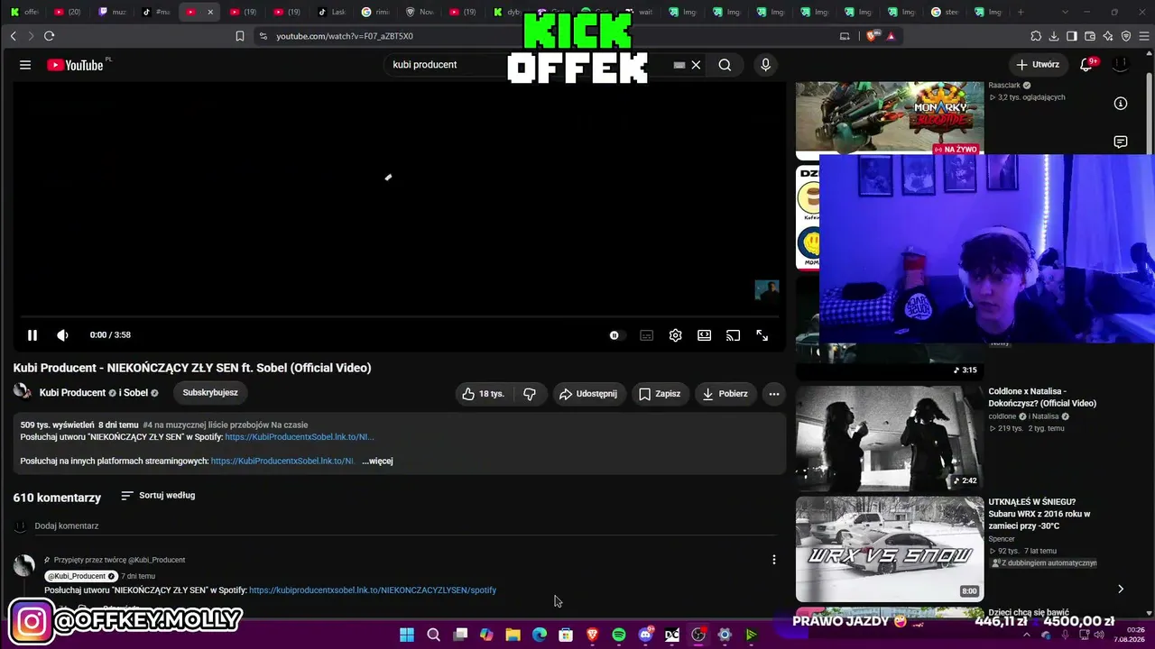Toggle the browser sidebar panel icon

1072,36
